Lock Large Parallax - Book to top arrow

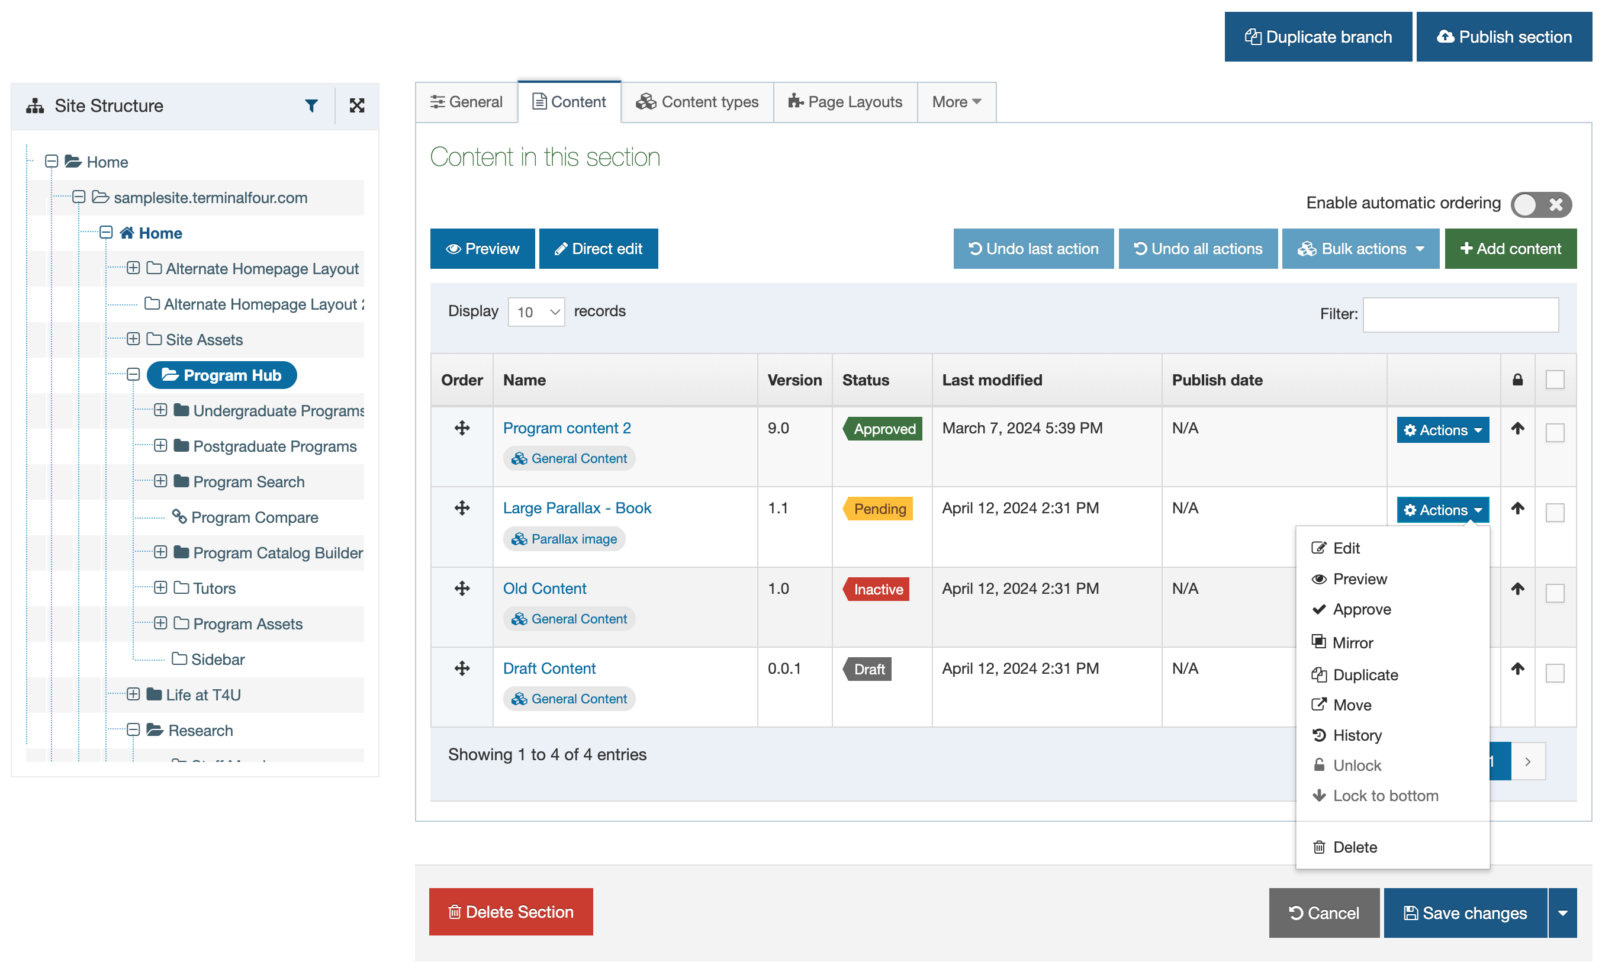click(x=1517, y=508)
